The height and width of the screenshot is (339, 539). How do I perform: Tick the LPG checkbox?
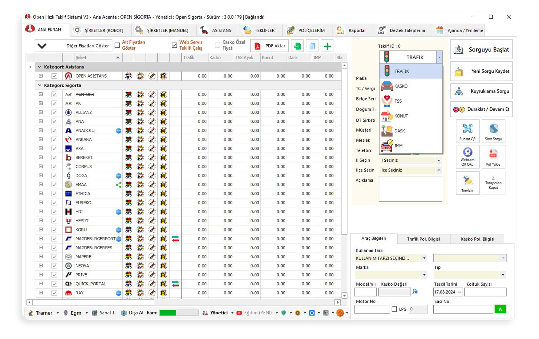click(394, 309)
